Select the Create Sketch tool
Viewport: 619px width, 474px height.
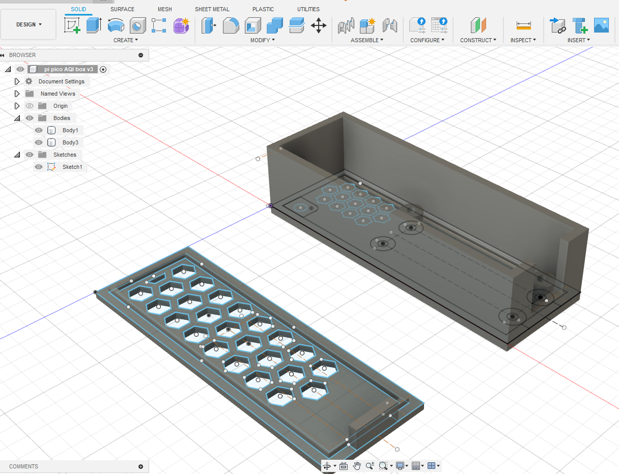pyautogui.click(x=72, y=25)
